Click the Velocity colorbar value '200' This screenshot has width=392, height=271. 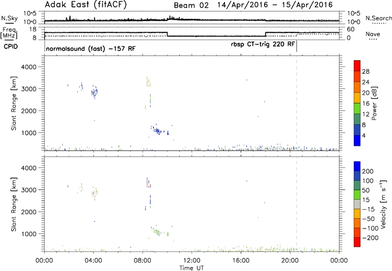(368, 171)
